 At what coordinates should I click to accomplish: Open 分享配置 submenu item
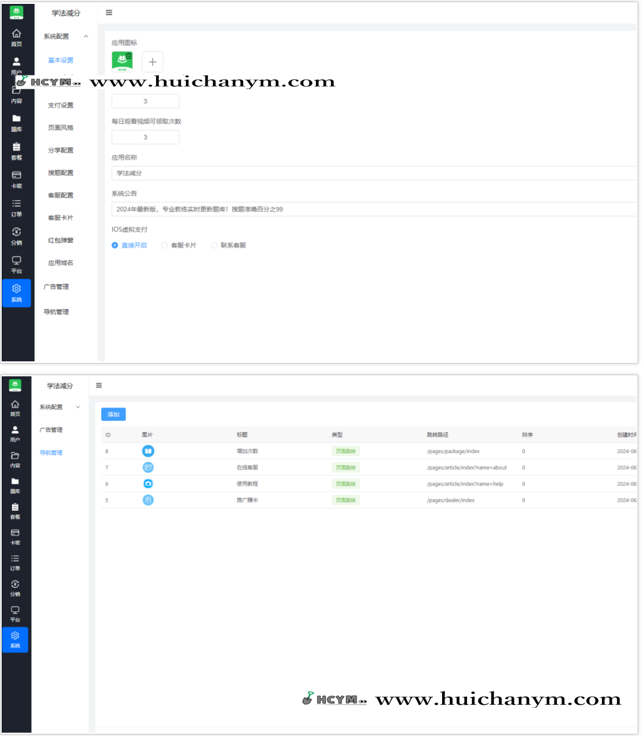pos(61,150)
